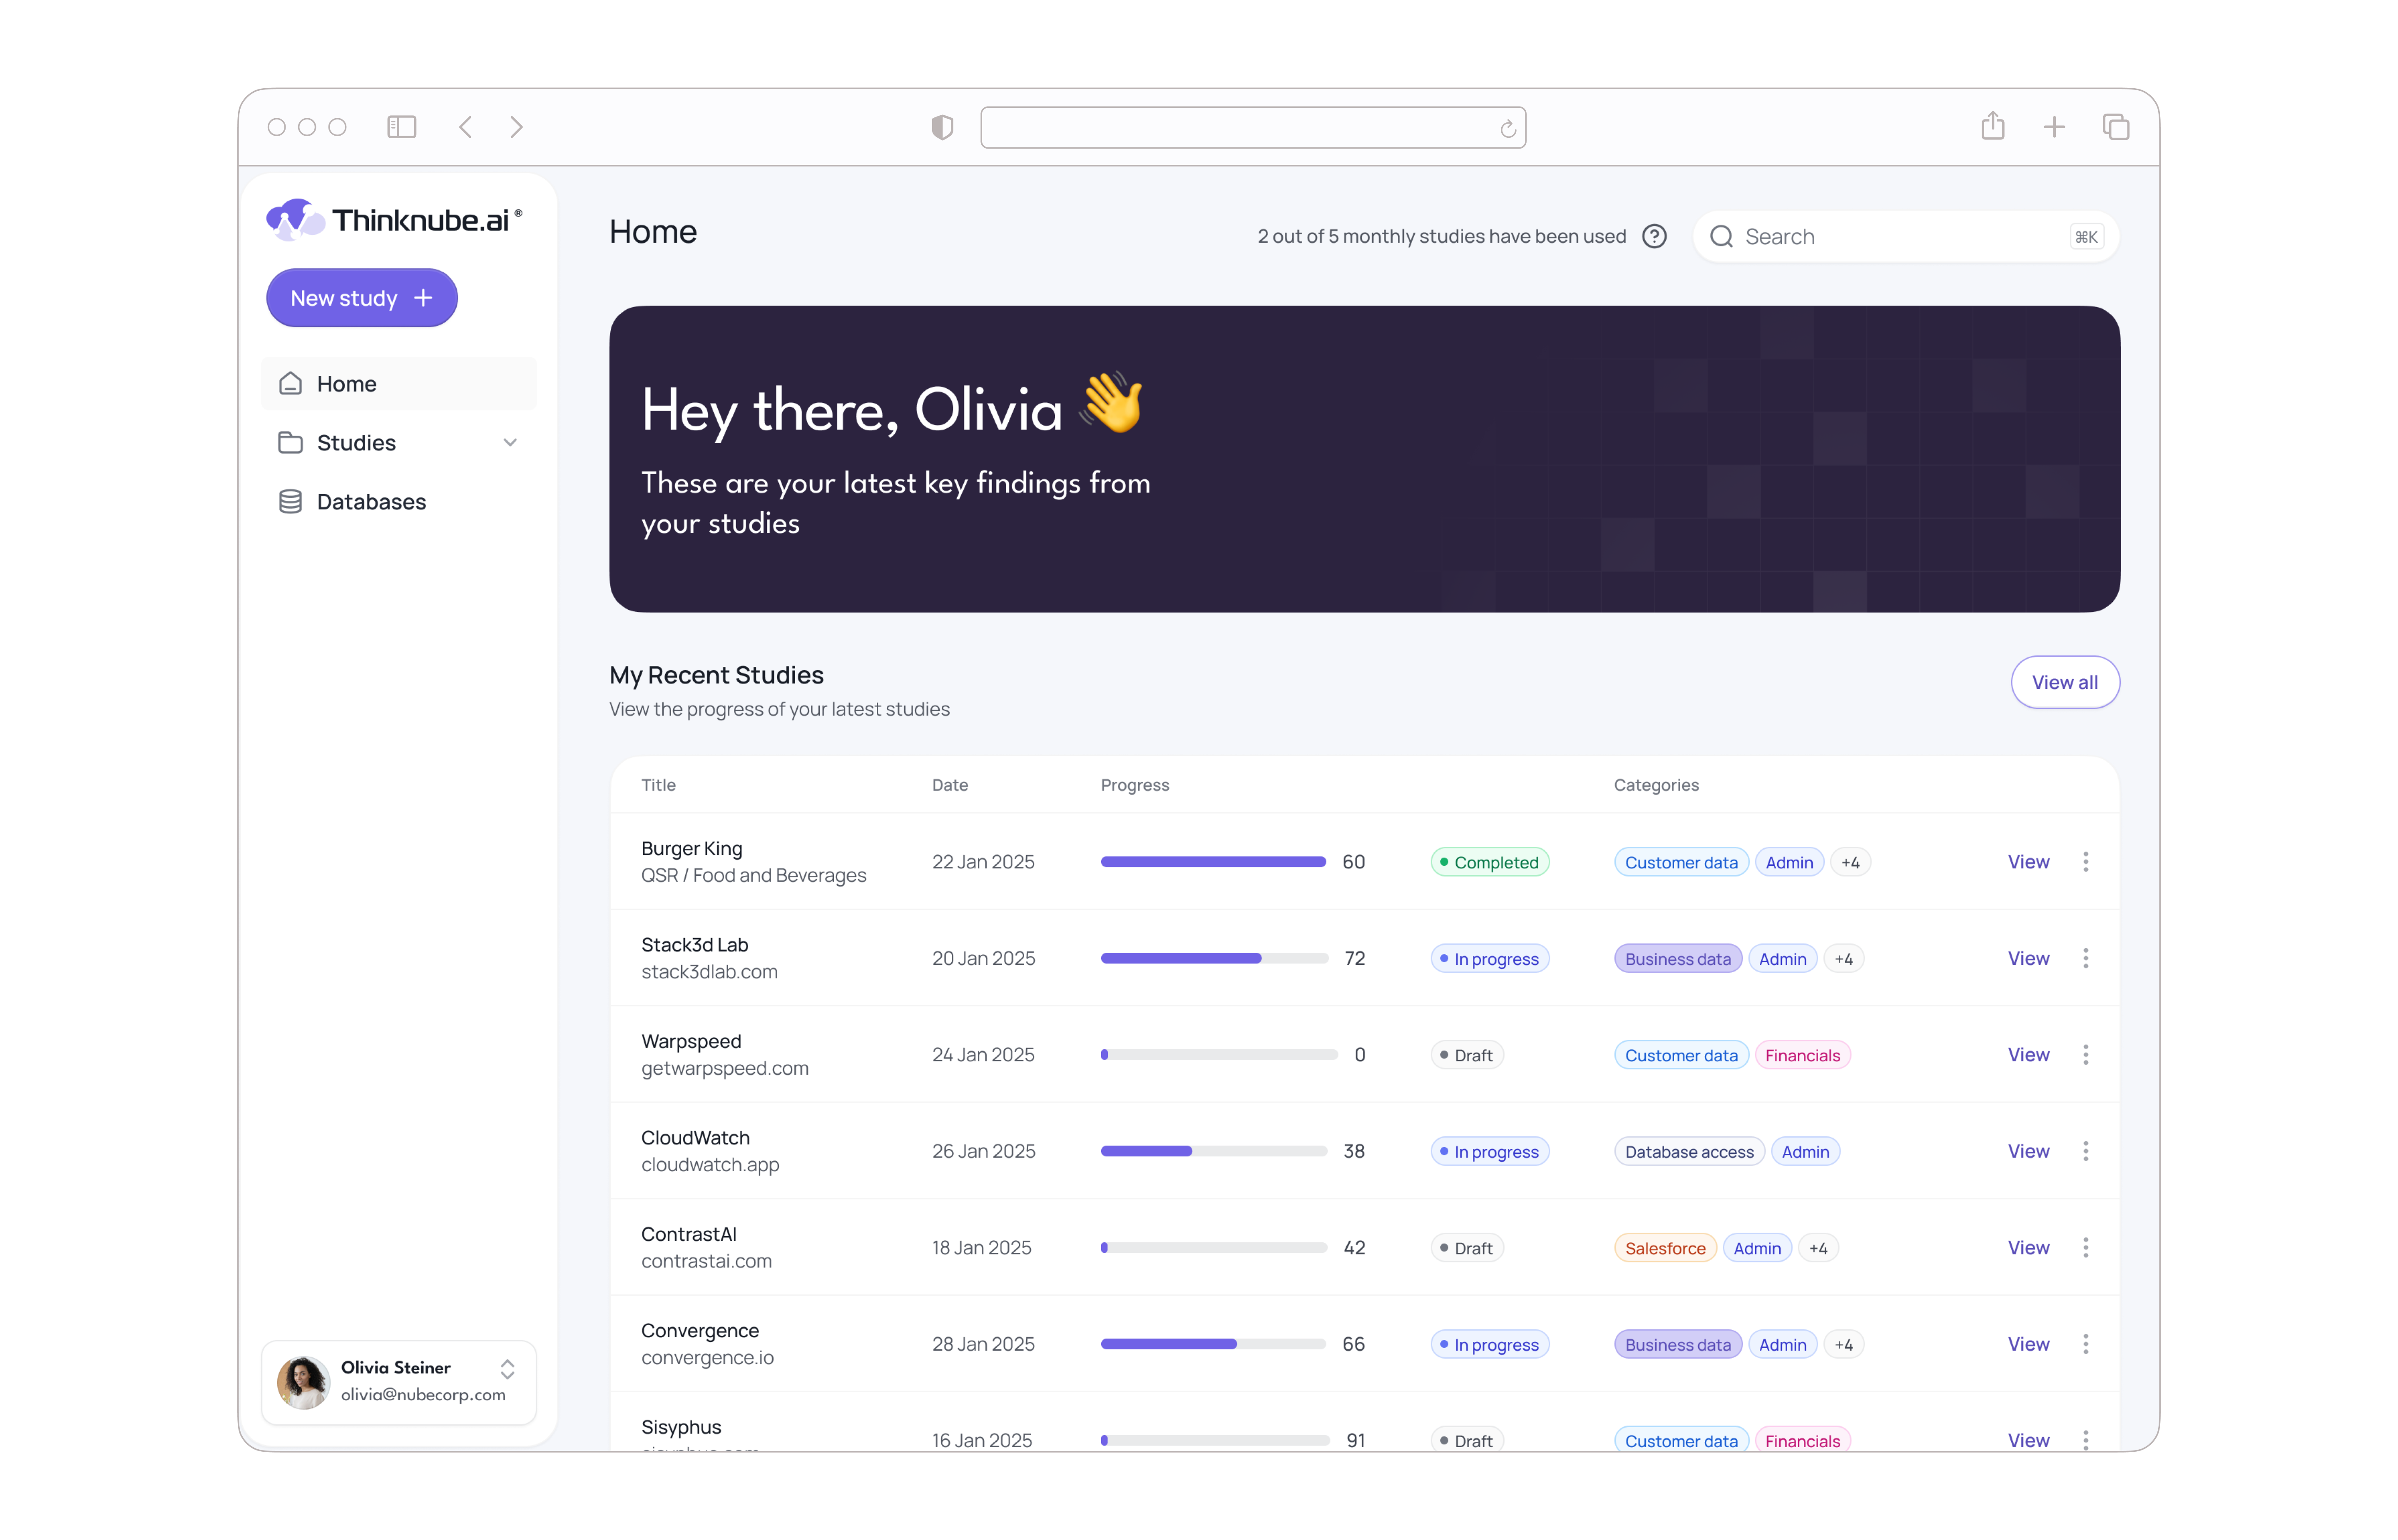This screenshot has height=1540, width=2398.
Task: Click the help icon next to monthly studies usage
Action: tap(1655, 236)
